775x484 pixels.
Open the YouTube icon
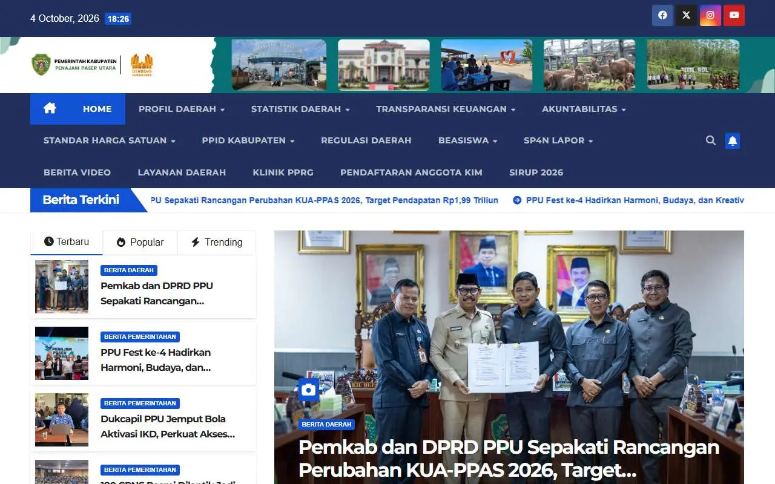pos(734,15)
